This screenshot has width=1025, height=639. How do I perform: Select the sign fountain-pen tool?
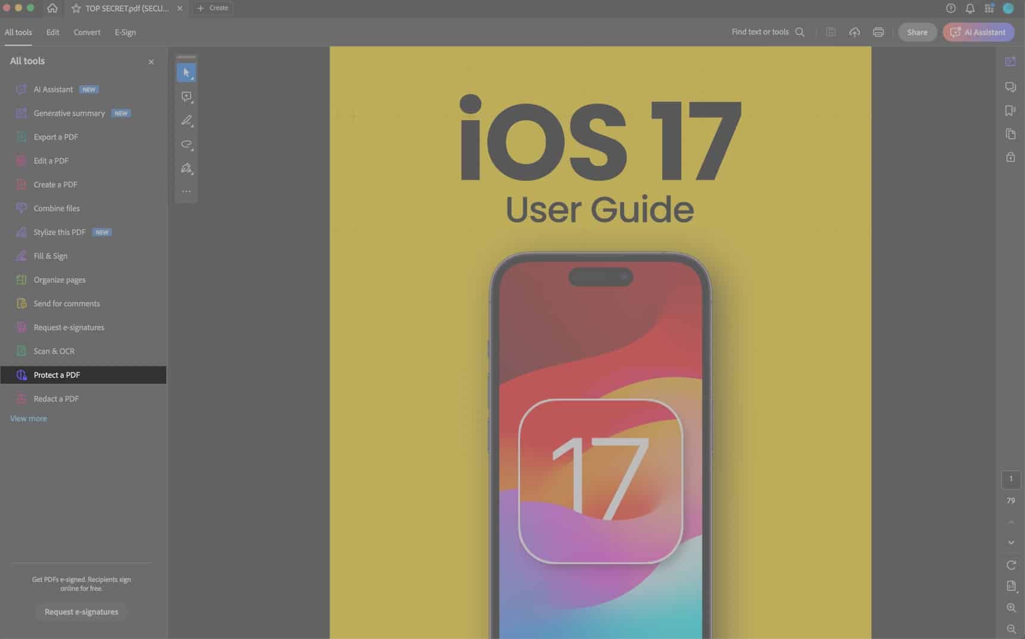click(x=186, y=168)
